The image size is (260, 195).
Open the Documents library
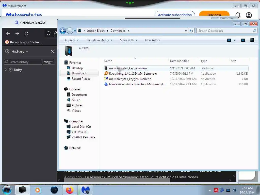tap(79, 95)
